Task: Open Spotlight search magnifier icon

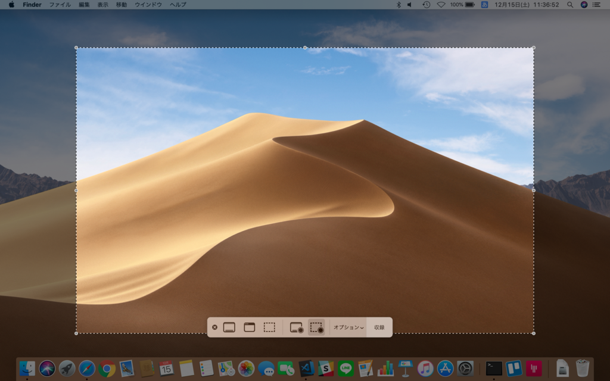Action: click(x=570, y=5)
